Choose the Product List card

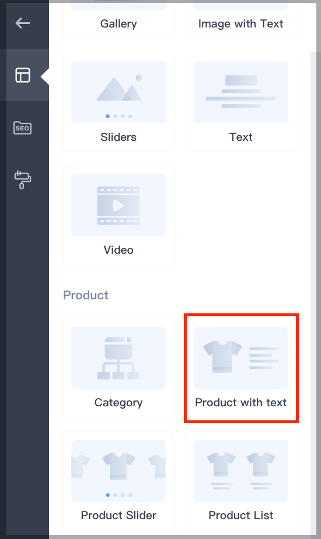pos(240,481)
